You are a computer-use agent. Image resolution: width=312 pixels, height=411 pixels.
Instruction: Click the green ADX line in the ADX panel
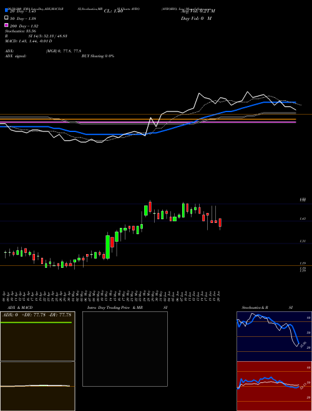(36, 323)
